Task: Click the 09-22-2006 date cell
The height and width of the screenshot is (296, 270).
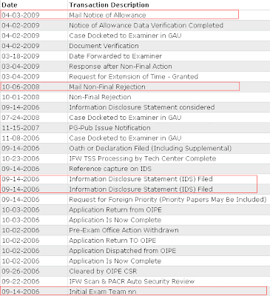Action: point(21,281)
